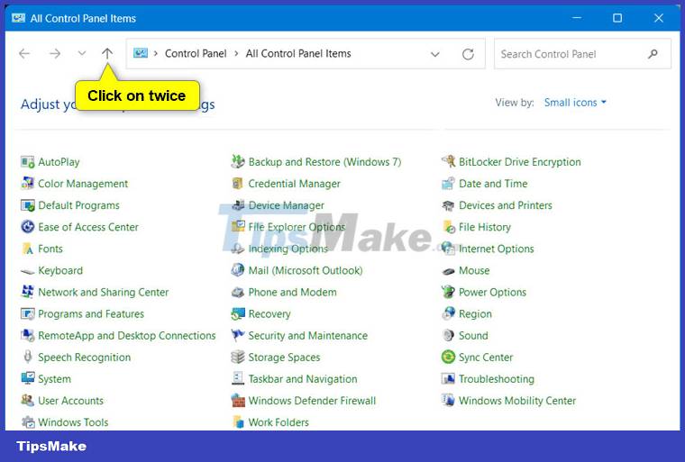The width and height of the screenshot is (685, 462).
Task: Open Work Folders link
Action: click(279, 422)
